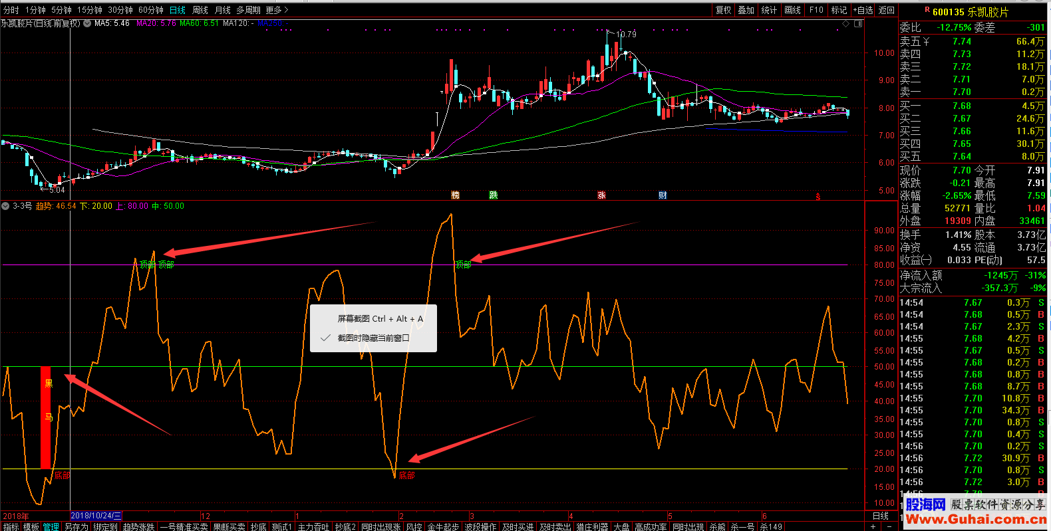Switch to 日线 daily chart
The width and height of the screenshot is (1051, 531).
(x=178, y=10)
